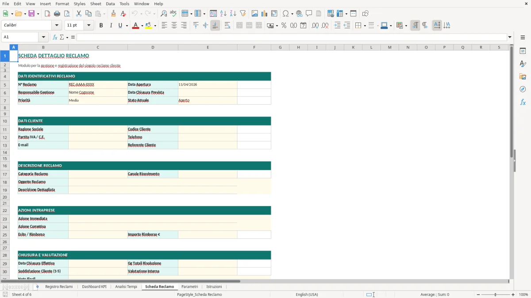Open Font Size dropdown arrow
Image resolution: width=531 pixels, height=298 pixels.
(x=89, y=26)
